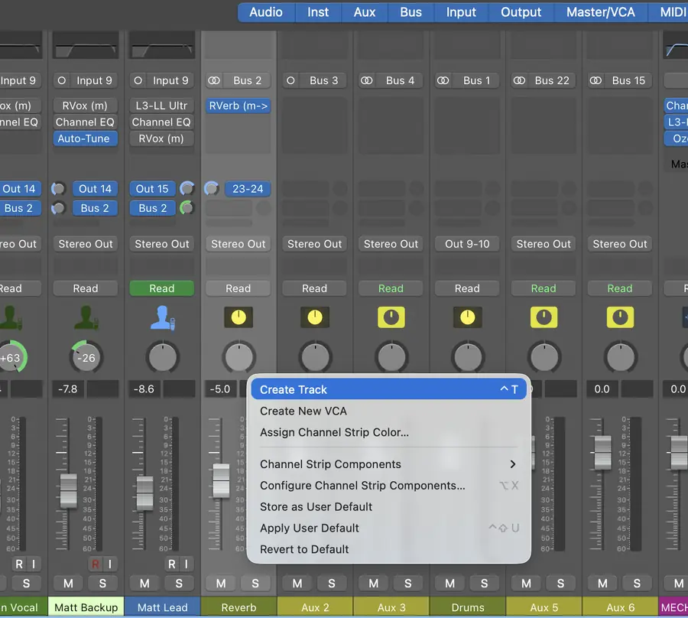Toggle stereo format icon on Bus 22 input
This screenshot has width=688, height=618.
[519, 81]
